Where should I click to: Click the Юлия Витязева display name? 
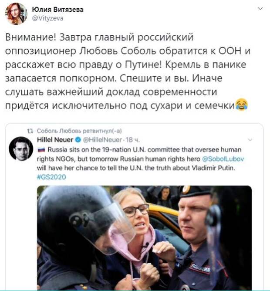point(58,10)
